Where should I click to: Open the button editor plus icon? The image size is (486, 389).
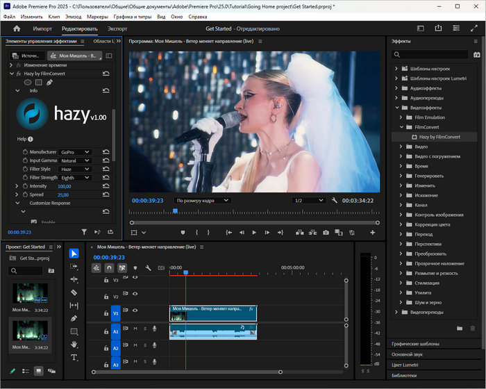(373, 232)
